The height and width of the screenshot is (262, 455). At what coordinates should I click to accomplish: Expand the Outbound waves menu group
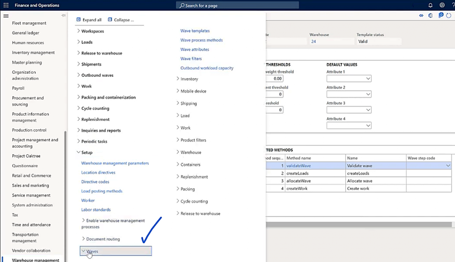pos(78,75)
